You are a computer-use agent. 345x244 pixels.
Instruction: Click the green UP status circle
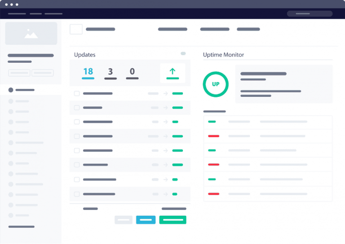[x=216, y=84]
